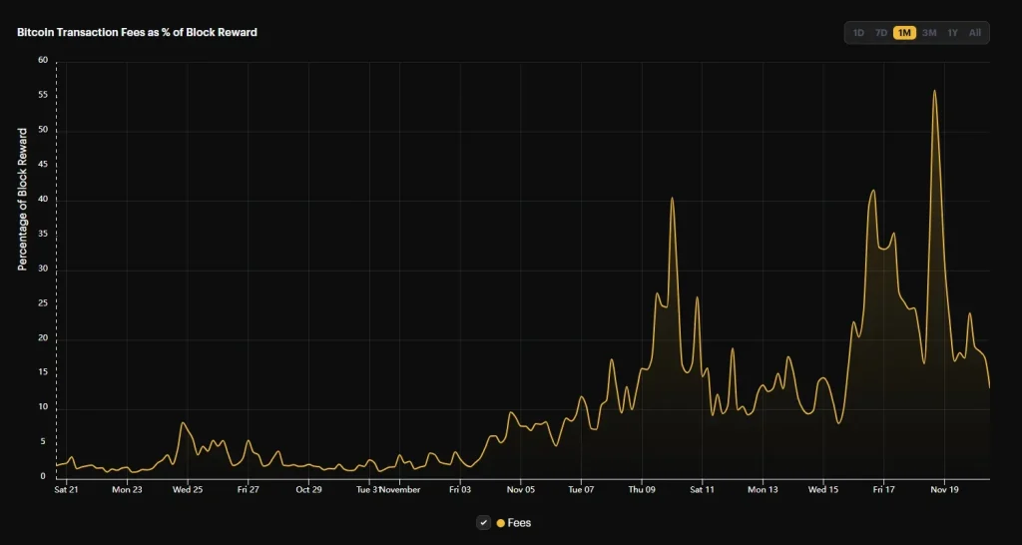Image resolution: width=1022 pixels, height=545 pixels.
Task: Select the 1D time range
Action: point(858,33)
